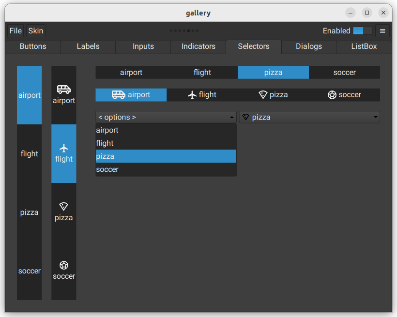
Task: Select airport in the top text-only segment bar
Action: click(131, 73)
